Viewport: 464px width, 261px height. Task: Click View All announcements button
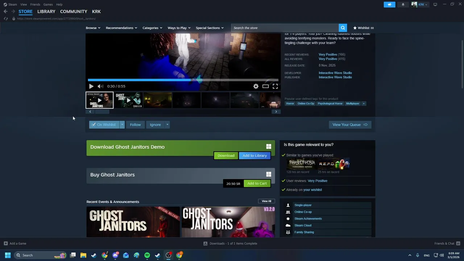[266, 201]
